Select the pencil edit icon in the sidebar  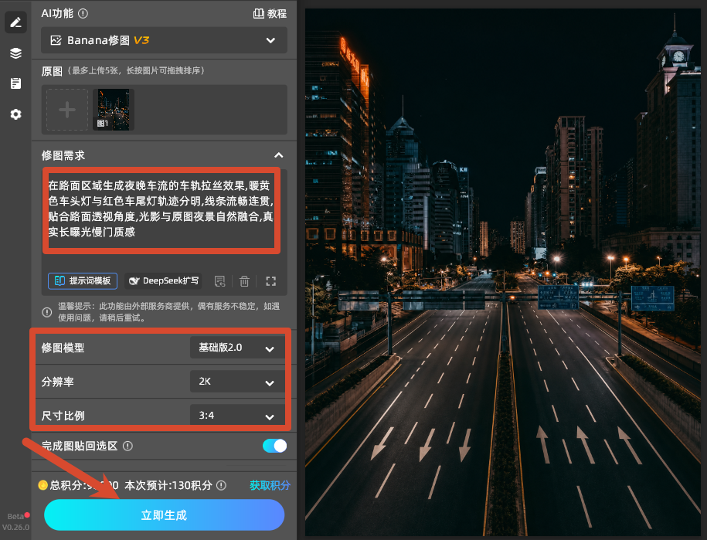click(15, 22)
